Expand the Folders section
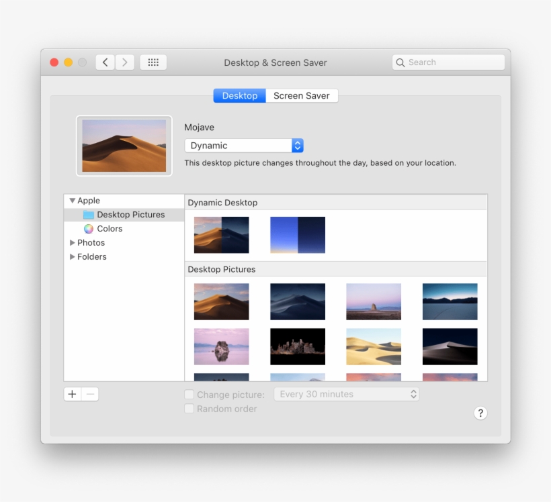The width and height of the screenshot is (551, 502). [x=73, y=256]
